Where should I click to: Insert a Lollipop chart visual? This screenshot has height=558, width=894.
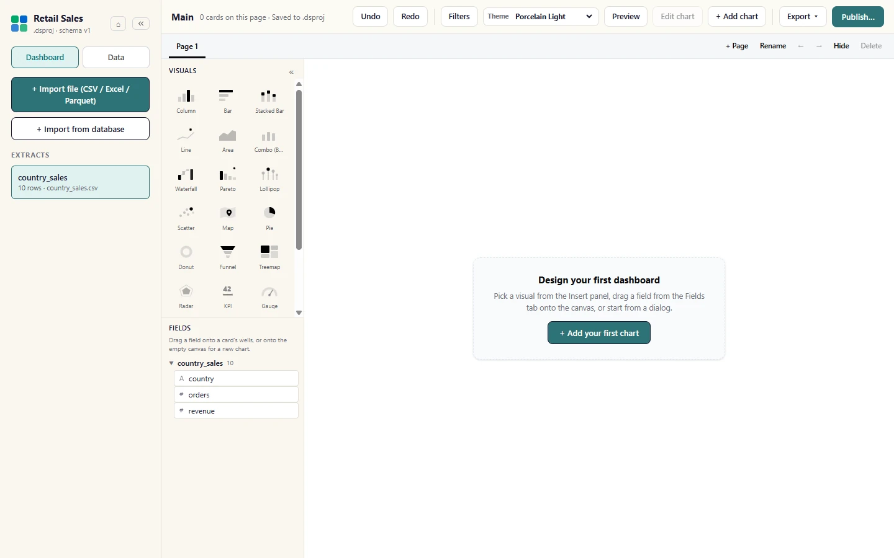coord(269,179)
